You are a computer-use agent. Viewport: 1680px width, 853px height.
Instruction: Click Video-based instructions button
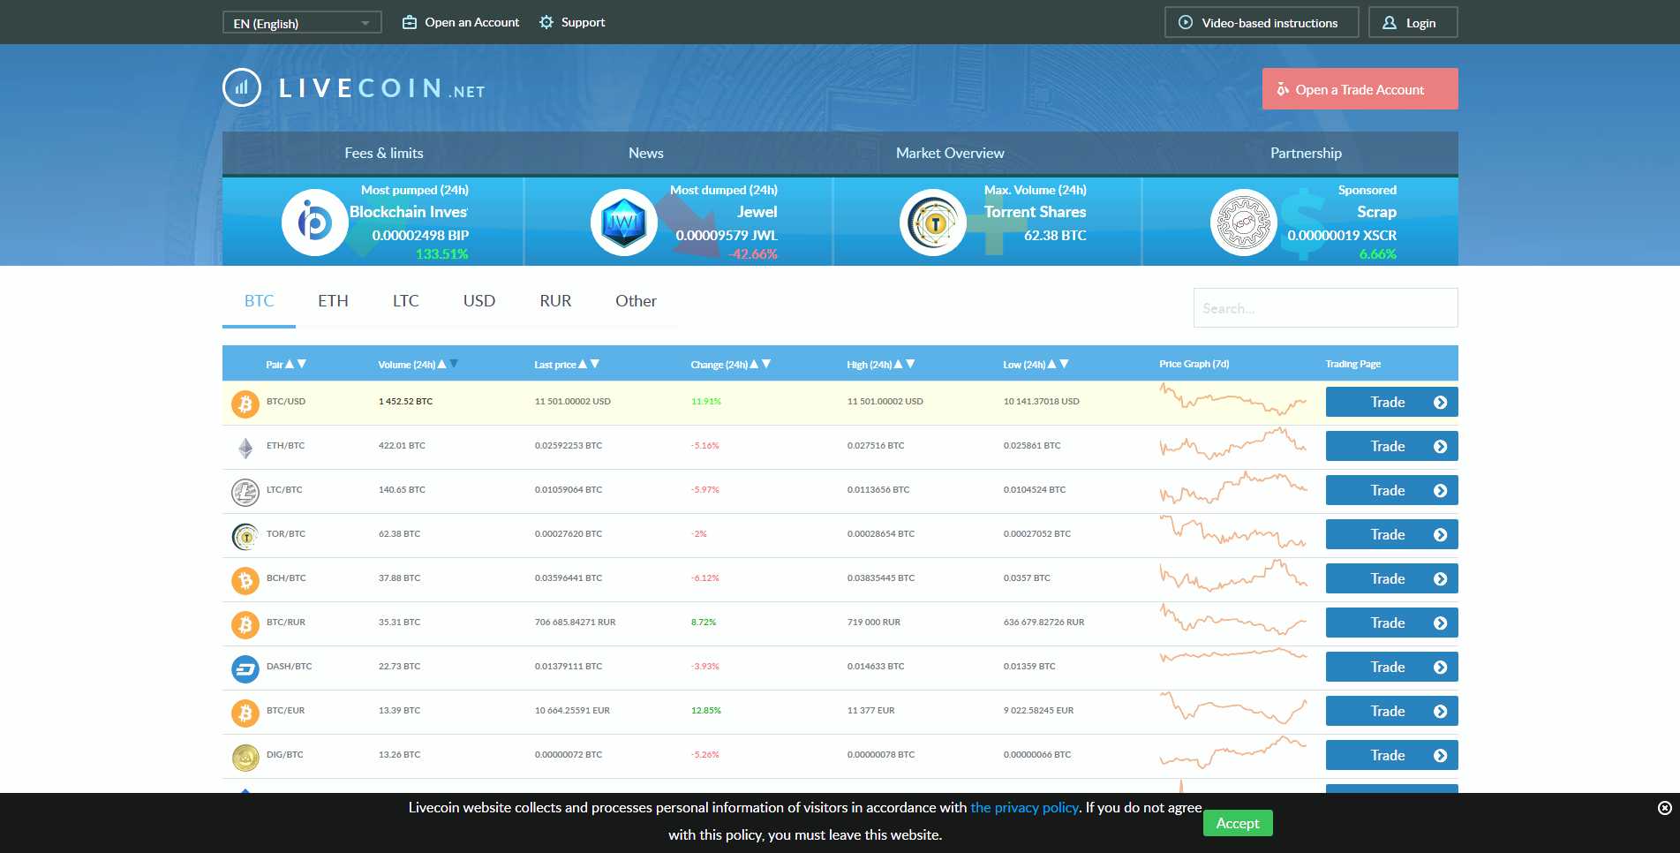pyautogui.click(x=1261, y=22)
